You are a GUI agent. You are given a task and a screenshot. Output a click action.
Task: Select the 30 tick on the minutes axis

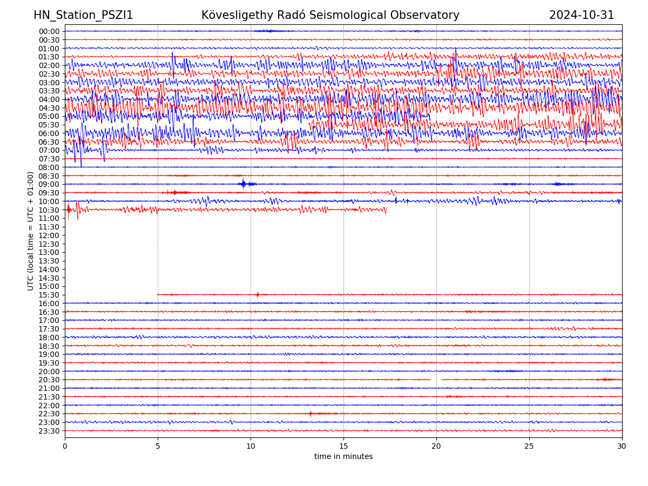point(622,446)
